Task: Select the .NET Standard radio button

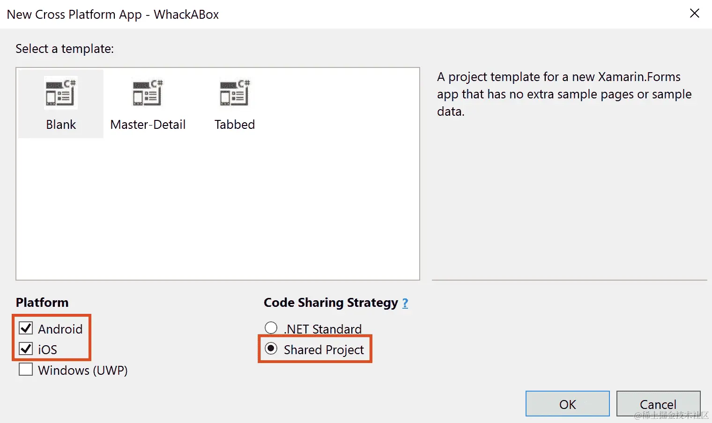Action: click(271, 327)
